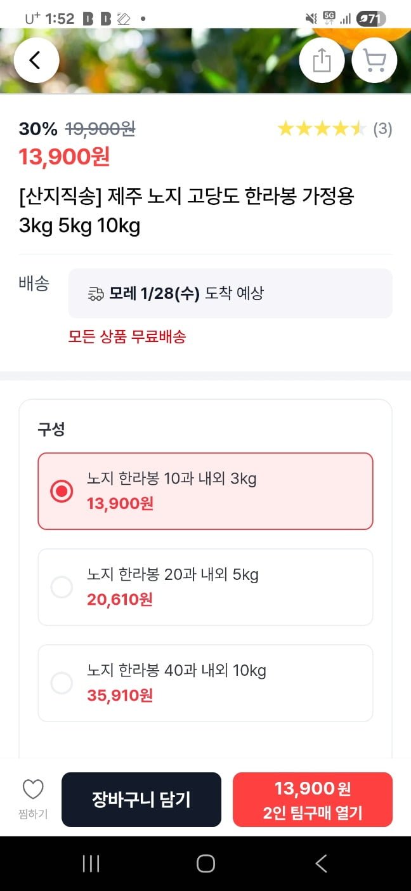The height and width of the screenshot is (891, 411).
Task: Tap 모든 상품 무료배송 text
Action: click(127, 337)
